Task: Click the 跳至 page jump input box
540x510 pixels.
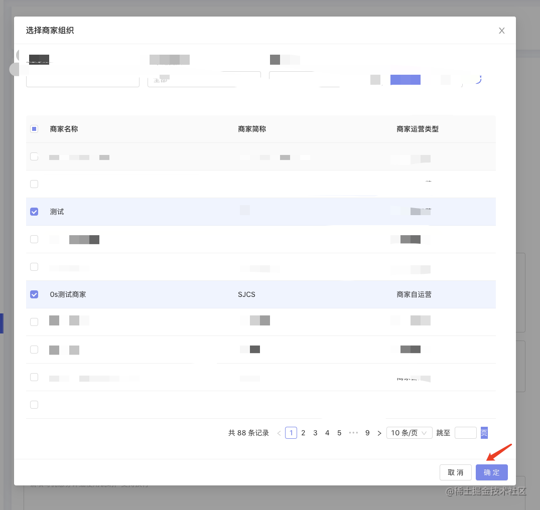Action: click(465, 433)
